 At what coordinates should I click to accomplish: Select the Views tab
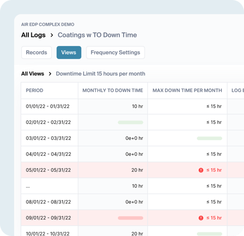coord(69,53)
